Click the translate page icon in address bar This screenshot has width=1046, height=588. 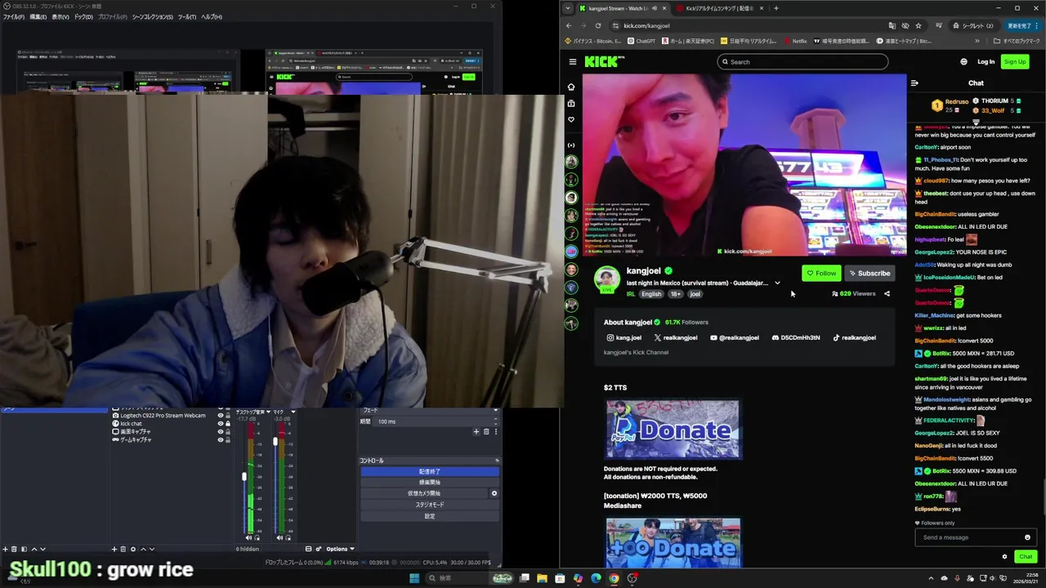pos(892,25)
